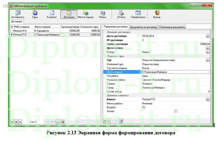The height and width of the screenshot is (141, 218).
Task: Open Дата начала date dropdown
Action: tap(208, 48)
